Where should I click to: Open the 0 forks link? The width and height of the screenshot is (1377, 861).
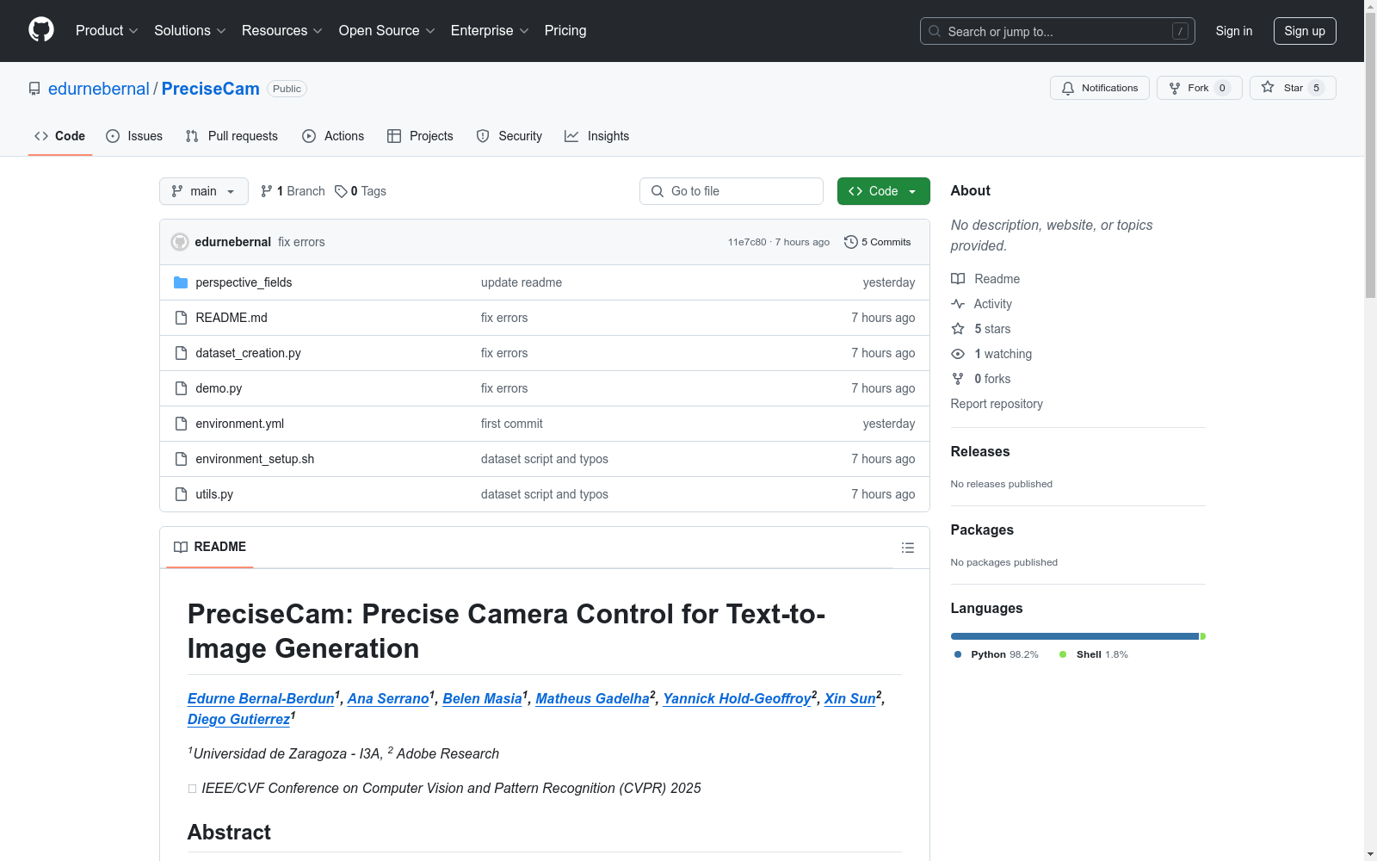(981, 379)
